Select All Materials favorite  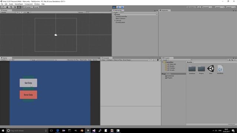pyautogui.click(x=171, y=64)
